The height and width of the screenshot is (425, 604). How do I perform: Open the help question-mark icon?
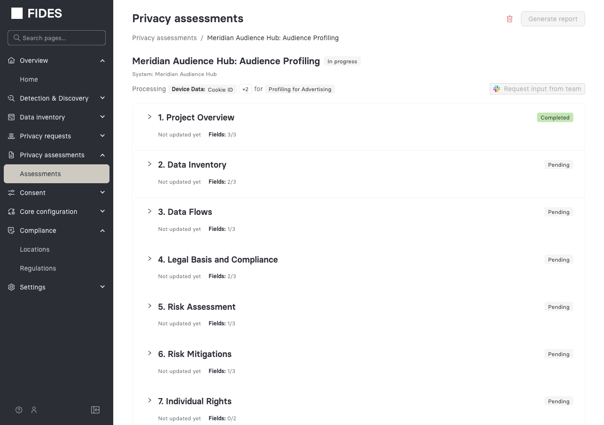point(18,410)
